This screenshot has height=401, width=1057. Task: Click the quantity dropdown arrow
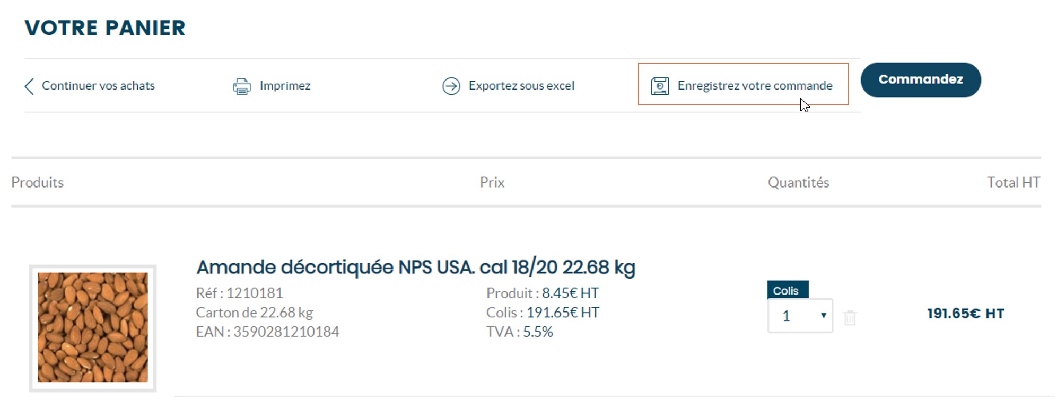[x=823, y=316]
